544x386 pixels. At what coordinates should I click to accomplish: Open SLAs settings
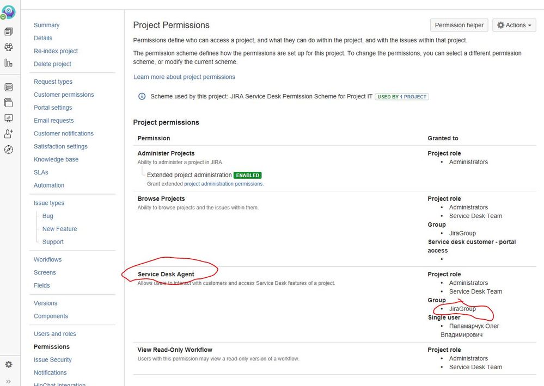click(41, 172)
